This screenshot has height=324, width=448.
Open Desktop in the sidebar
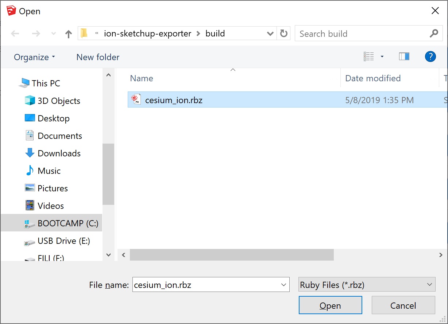[54, 118]
